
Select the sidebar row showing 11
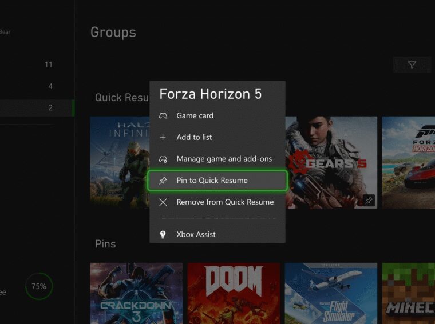pyautogui.click(x=37, y=65)
